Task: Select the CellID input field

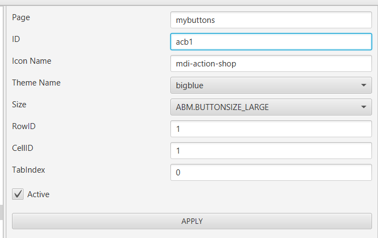Action: [271, 151]
